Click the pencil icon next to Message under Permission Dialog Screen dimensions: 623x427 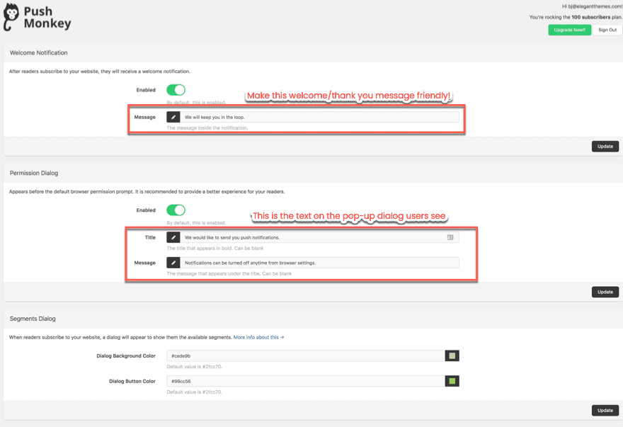[173, 262]
